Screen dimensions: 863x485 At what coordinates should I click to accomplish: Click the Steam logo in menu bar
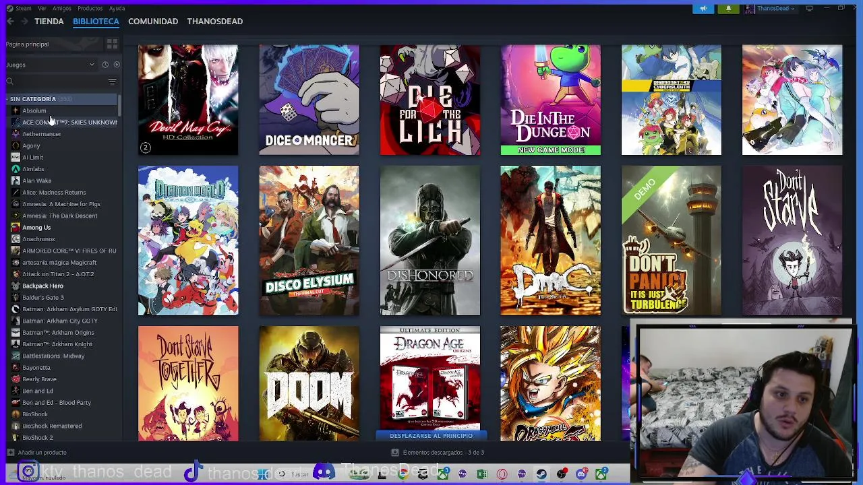[x=9, y=8]
